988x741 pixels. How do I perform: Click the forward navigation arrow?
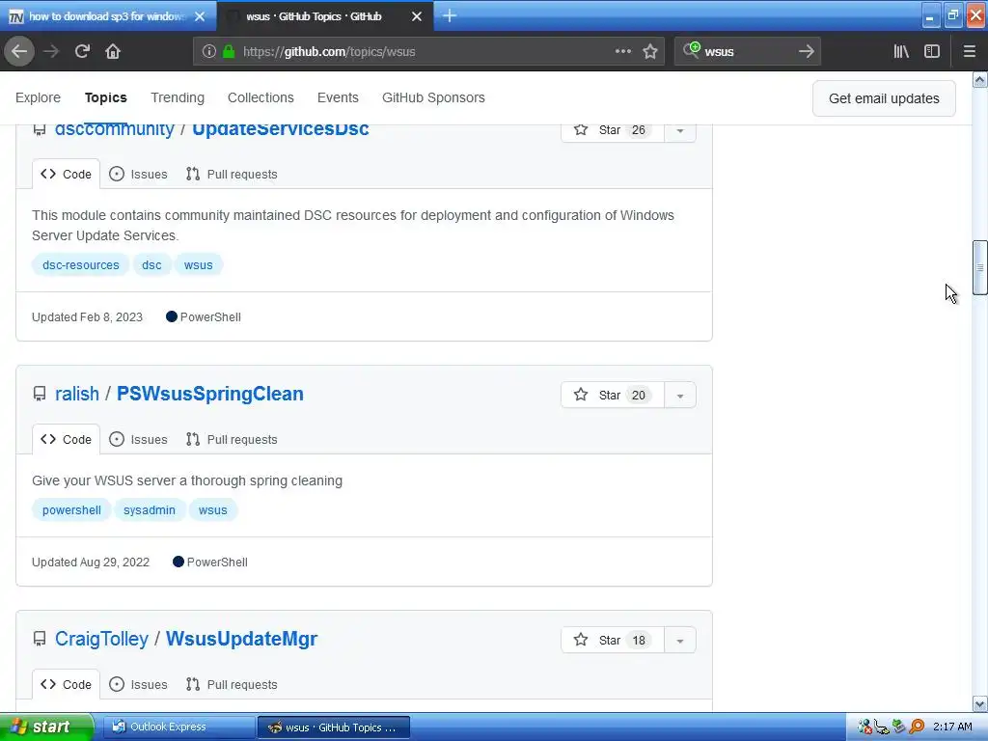(51, 51)
